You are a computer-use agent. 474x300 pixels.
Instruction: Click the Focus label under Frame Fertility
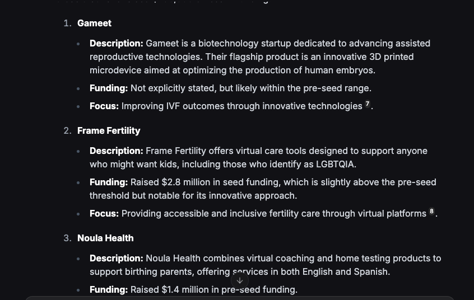point(104,213)
